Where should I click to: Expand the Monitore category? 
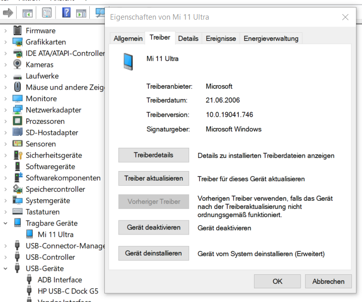pos(6,99)
